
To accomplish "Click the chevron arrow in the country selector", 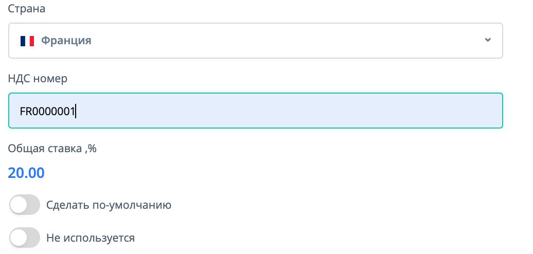I will (x=488, y=40).
